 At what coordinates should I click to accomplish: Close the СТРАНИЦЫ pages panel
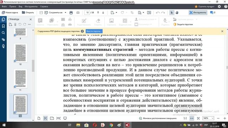(x=31, y=19)
